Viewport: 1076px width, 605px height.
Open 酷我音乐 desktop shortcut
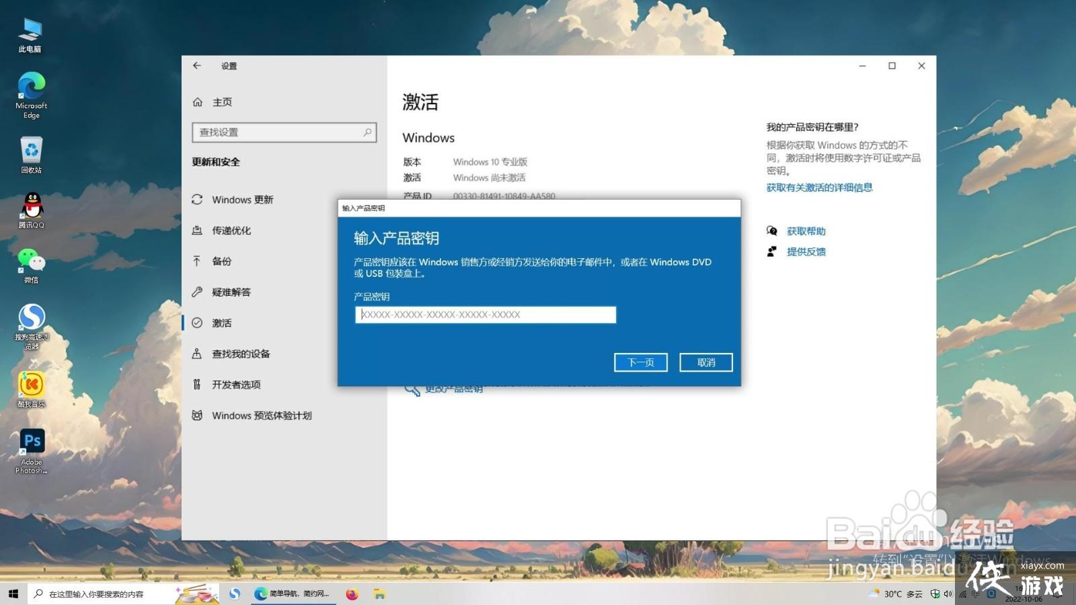(x=31, y=390)
